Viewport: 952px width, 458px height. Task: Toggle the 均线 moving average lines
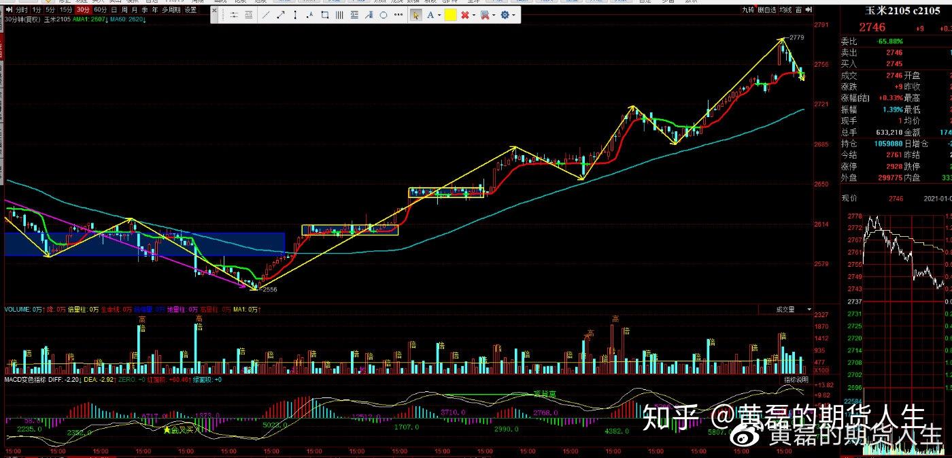(x=787, y=10)
